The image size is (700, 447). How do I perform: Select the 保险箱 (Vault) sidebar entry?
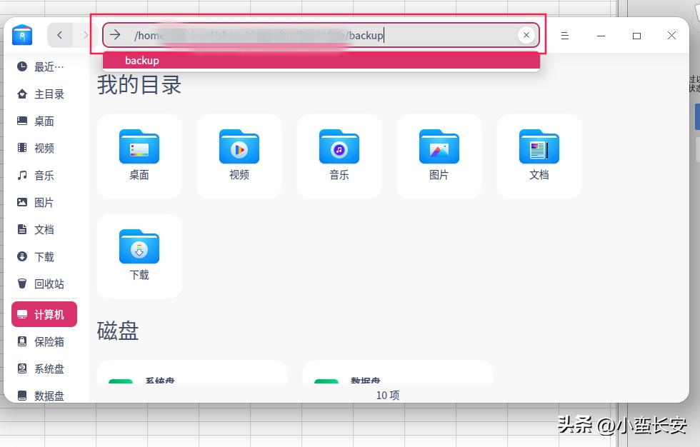coord(44,341)
